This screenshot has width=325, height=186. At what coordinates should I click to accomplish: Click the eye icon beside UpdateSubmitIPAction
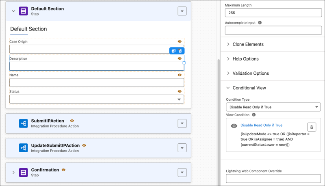84,145
